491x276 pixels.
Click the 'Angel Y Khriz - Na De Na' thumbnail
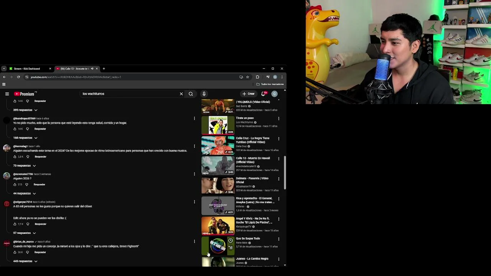click(x=218, y=226)
